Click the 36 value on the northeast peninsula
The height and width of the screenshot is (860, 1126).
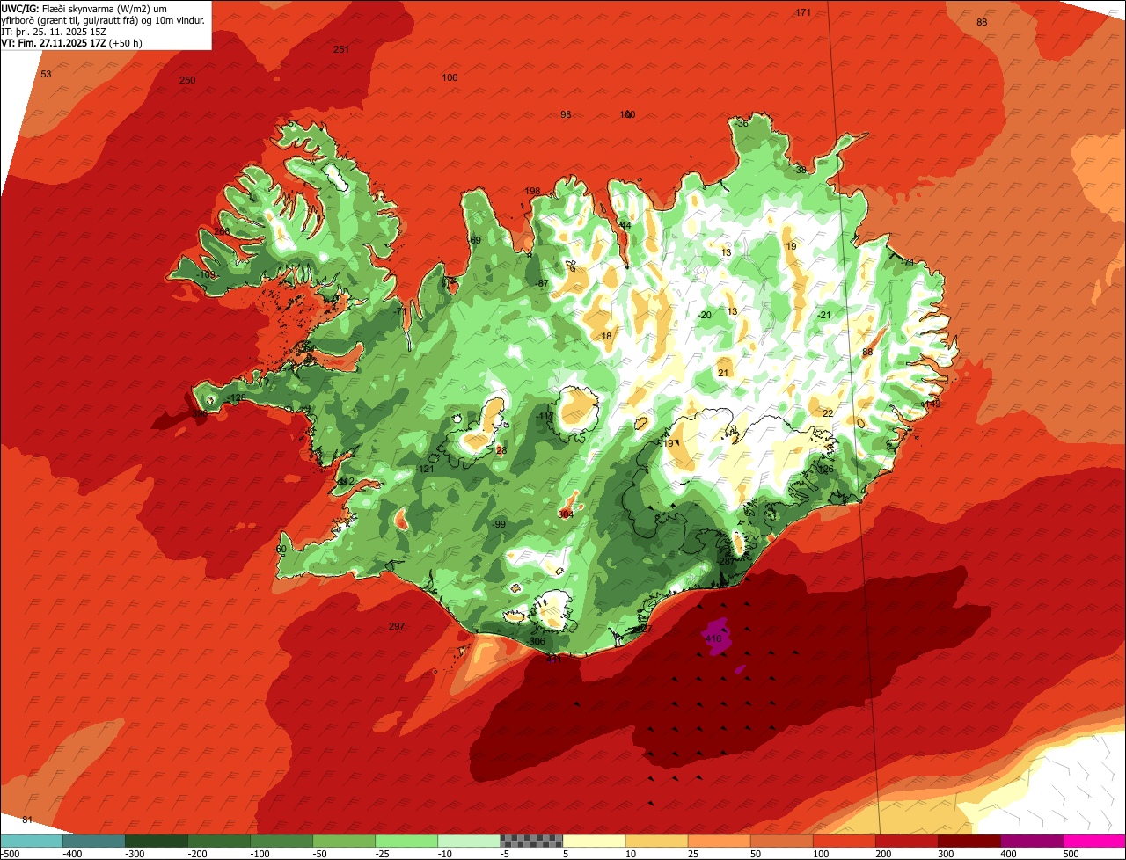pos(742,123)
